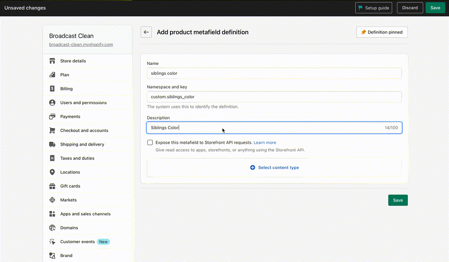Go back using the left arrow button
Screen dimensions: 449x262
[x=146, y=32]
